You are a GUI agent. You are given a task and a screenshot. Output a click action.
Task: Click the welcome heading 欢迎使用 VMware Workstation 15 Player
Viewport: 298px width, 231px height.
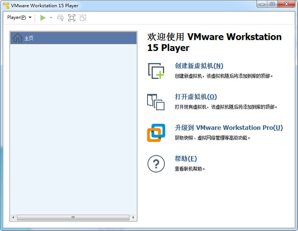pos(214,42)
